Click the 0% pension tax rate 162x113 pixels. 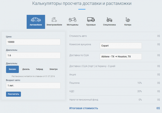coord(140,100)
